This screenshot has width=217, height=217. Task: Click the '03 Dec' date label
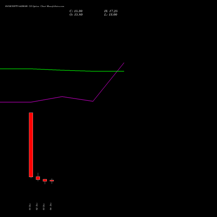pyautogui.click(x=44, y=207)
